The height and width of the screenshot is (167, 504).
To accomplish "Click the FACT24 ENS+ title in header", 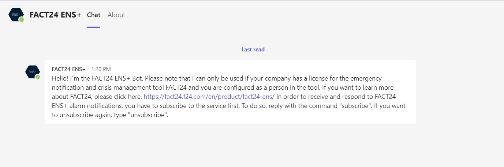I will [x=55, y=15].
